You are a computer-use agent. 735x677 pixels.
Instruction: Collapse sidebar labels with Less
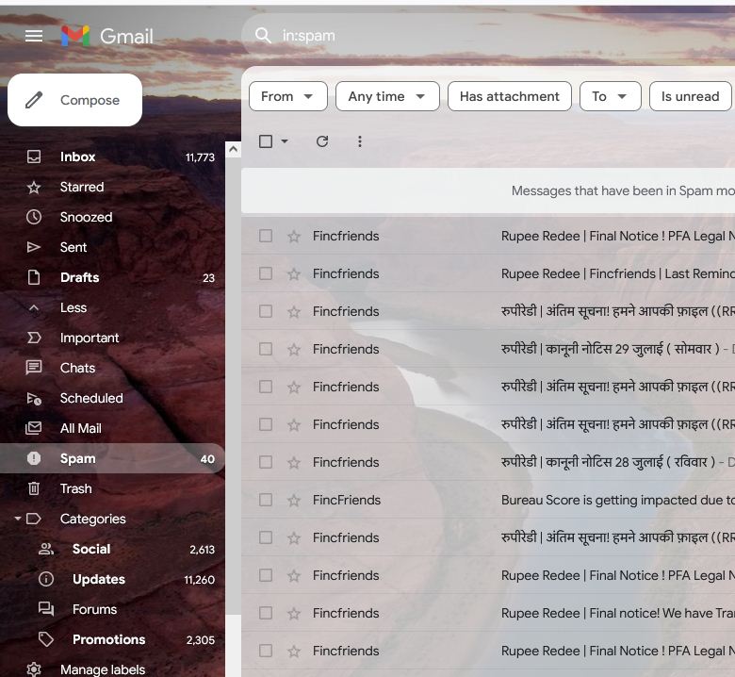point(73,307)
